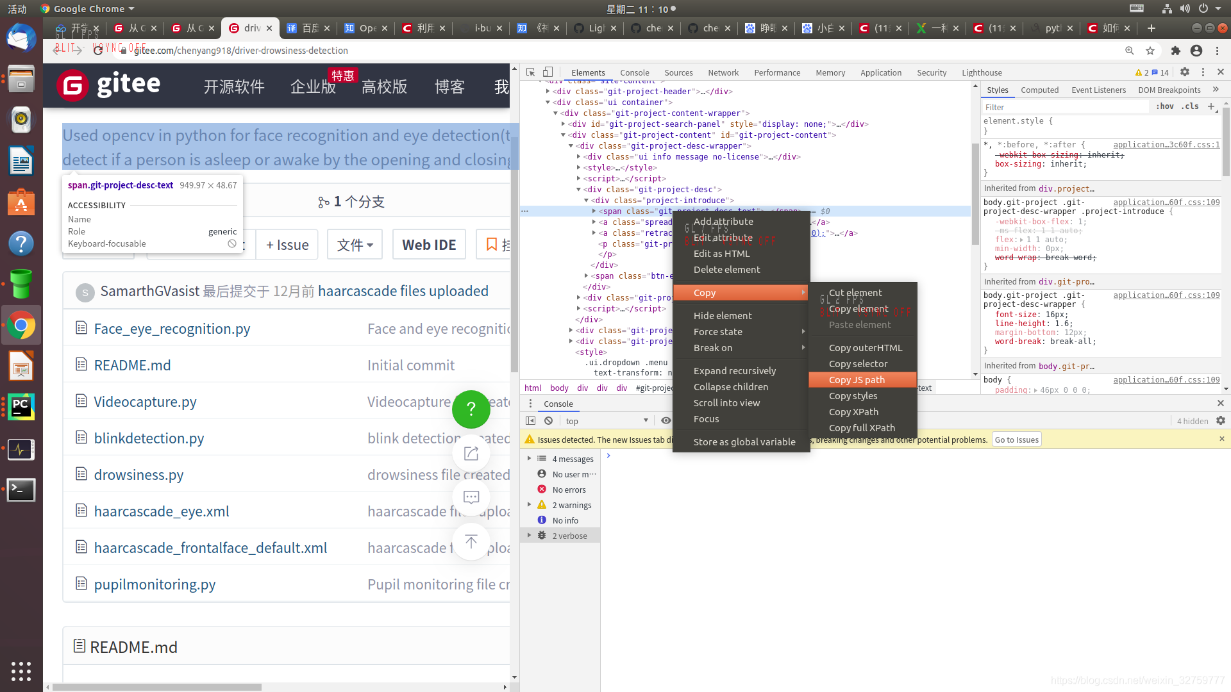1231x692 pixels.
Task: Expand the 2 warnings console group
Action: tap(529, 505)
